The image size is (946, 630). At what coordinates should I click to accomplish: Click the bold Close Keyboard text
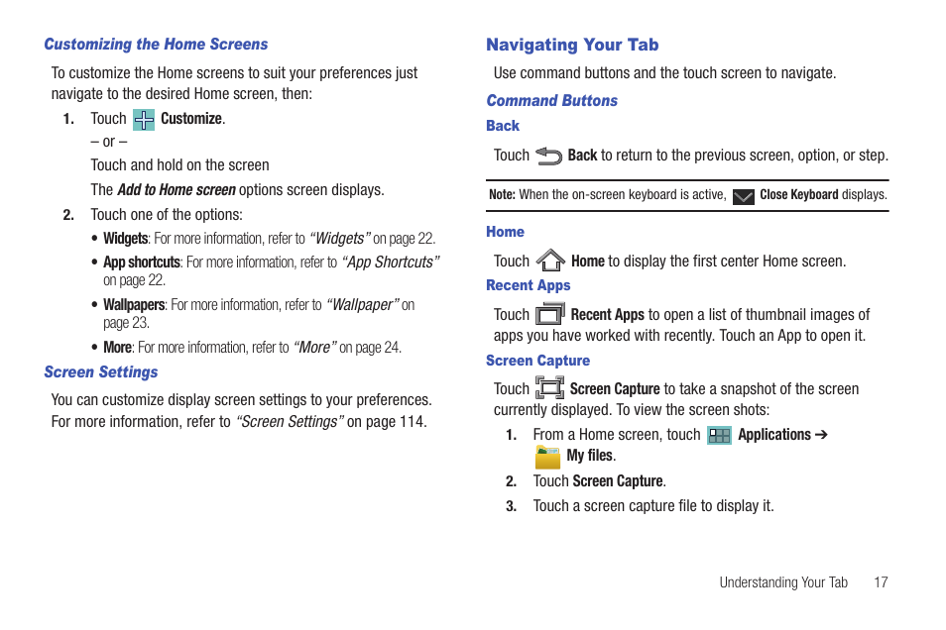(799, 195)
